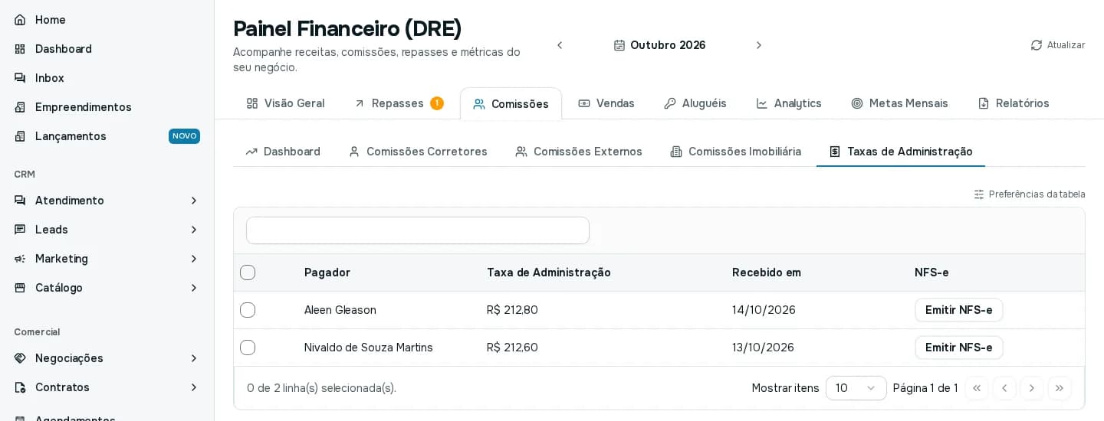This screenshot has width=1104, height=421.
Task: Click the Aluguéis key icon
Action: tap(670, 103)
